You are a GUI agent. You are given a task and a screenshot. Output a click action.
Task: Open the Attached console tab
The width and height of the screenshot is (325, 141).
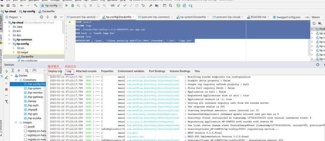coord(86,71)
